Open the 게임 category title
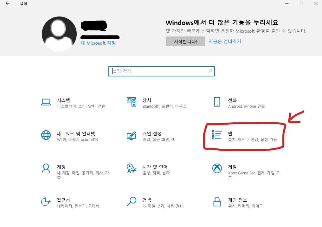The width and height of the screenshot is (322, 227). pos(232,167)
